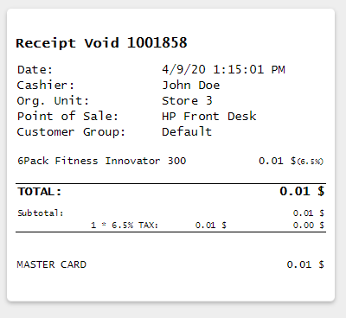This screenshot has height=318, width=346.
Task: Select the Org. Unit label
Action: point(53,101)
